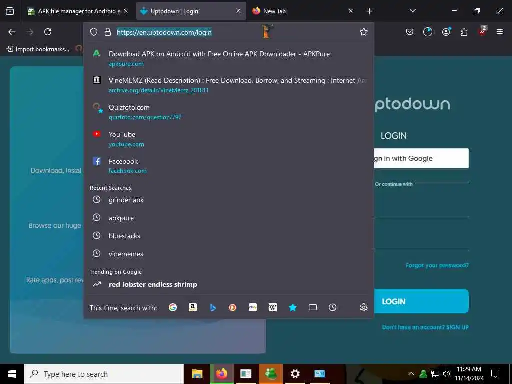Open Settings gear in the taskbar
Viewport: 512px width, 384px height.
(x=295, y=374)
